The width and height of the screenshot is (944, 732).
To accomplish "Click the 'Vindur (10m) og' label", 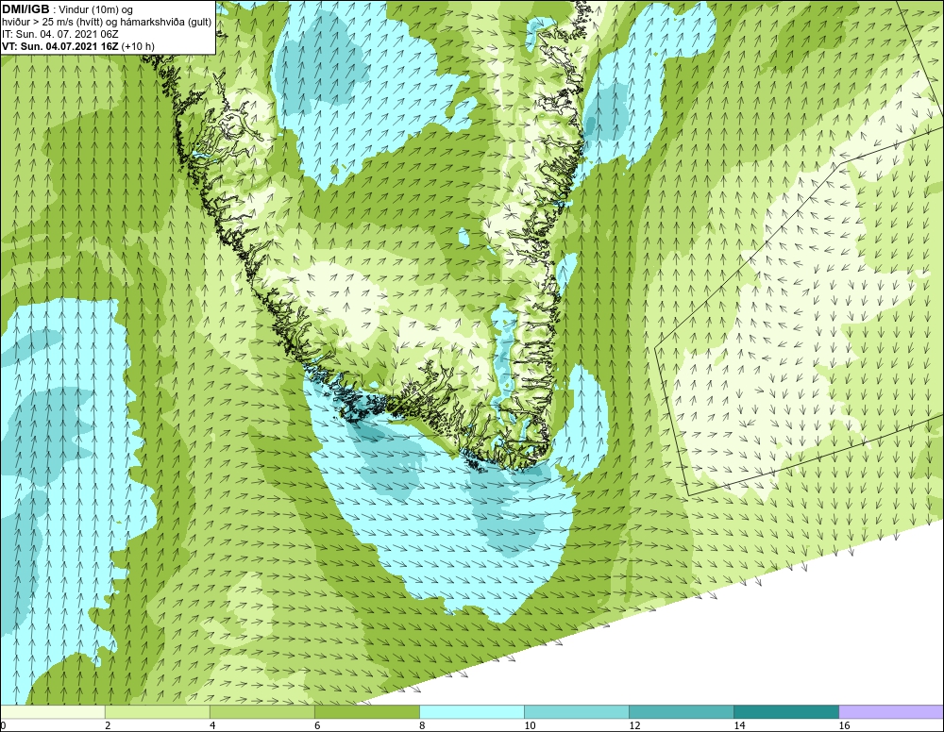I will (x=96, y=10).
